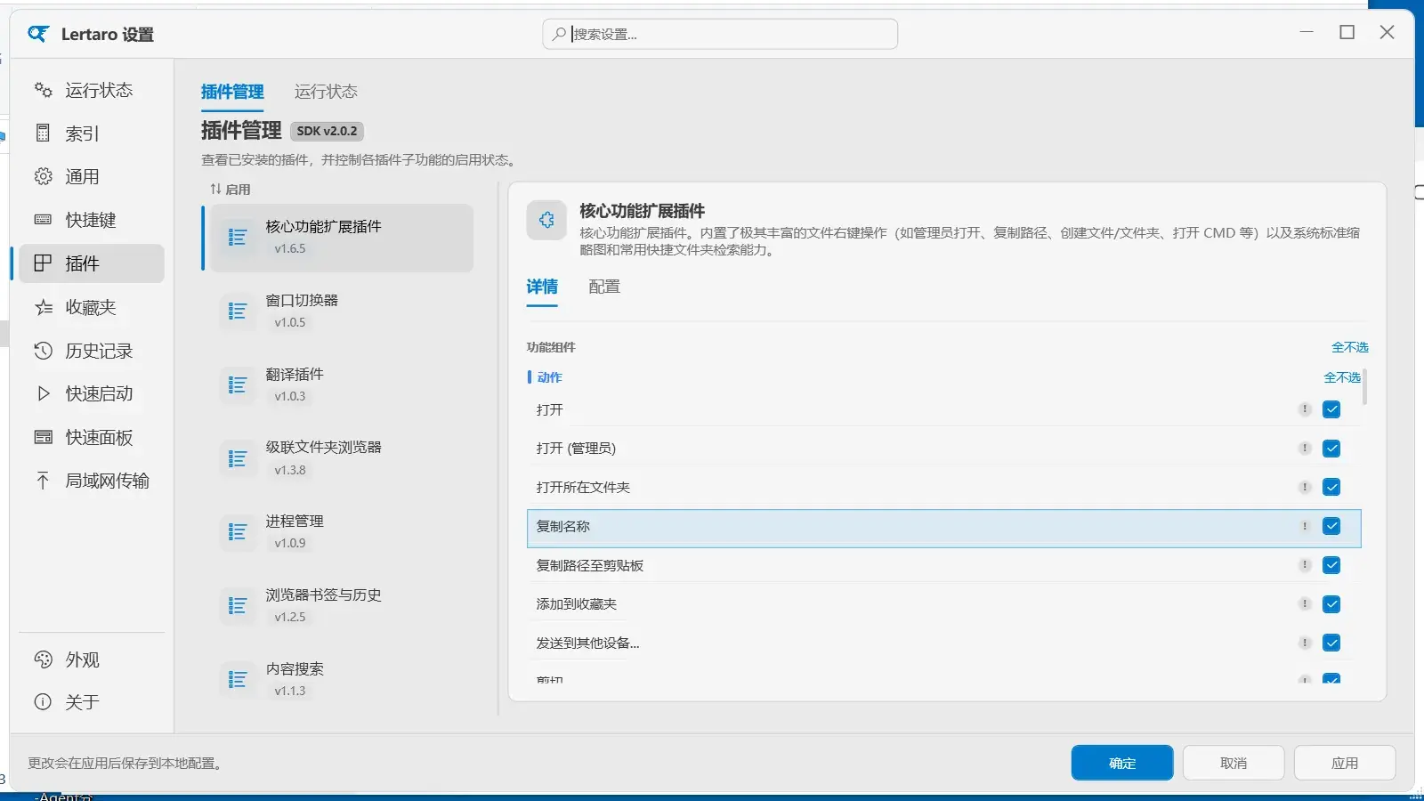Click the SDK v2.0.2 badge
This screenshot has height=801, width=1424.
point(328,131)
